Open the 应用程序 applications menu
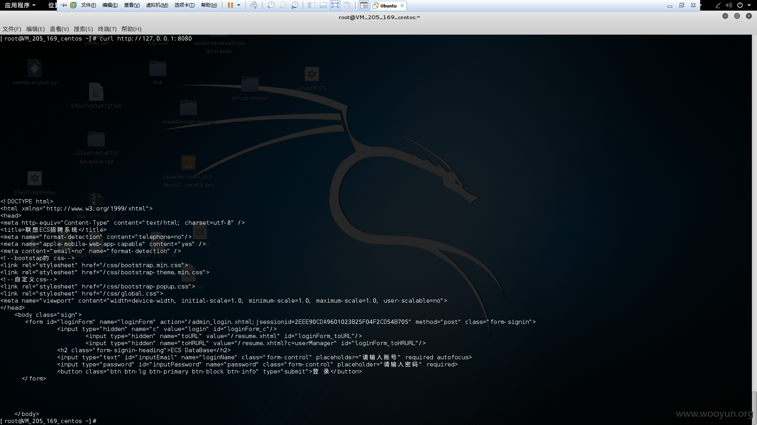Image resolution: width=757 pixels, height=425 pixels. tap(20, 5)
